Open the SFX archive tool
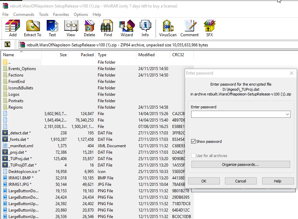The width and height of the screenshot is (298, 219). [209, 28]
